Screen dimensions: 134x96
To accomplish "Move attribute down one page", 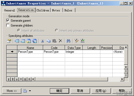I will (x=25, y=79).
